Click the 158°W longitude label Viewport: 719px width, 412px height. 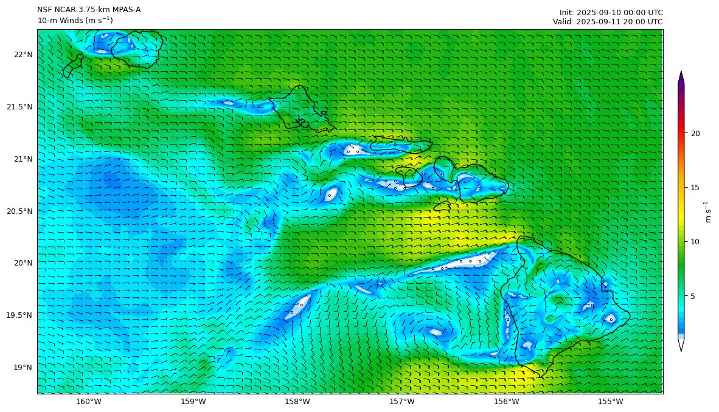(x=297, y=402)
